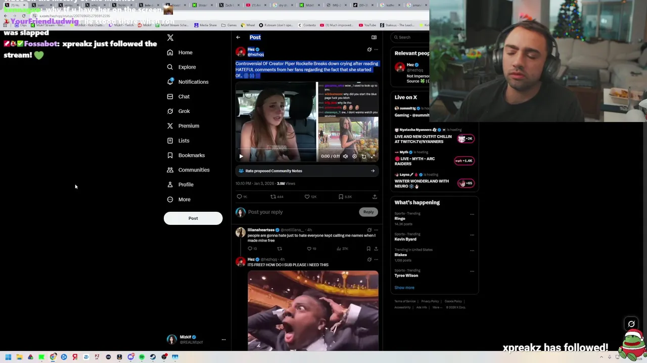This screenshot has width=647, height=363.
Task: Go to Home in sidebar
Action: click(x=180, y=52)
